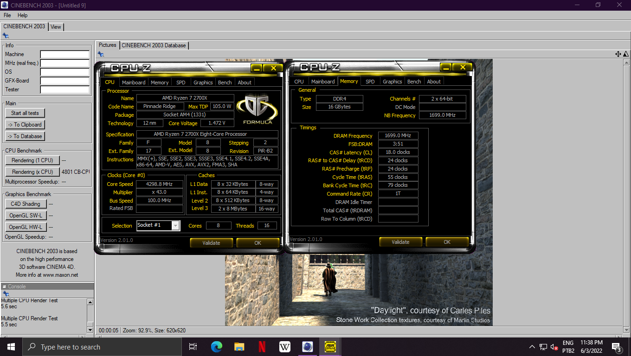Click the muted volume icon in the tray

click(554, 347)
